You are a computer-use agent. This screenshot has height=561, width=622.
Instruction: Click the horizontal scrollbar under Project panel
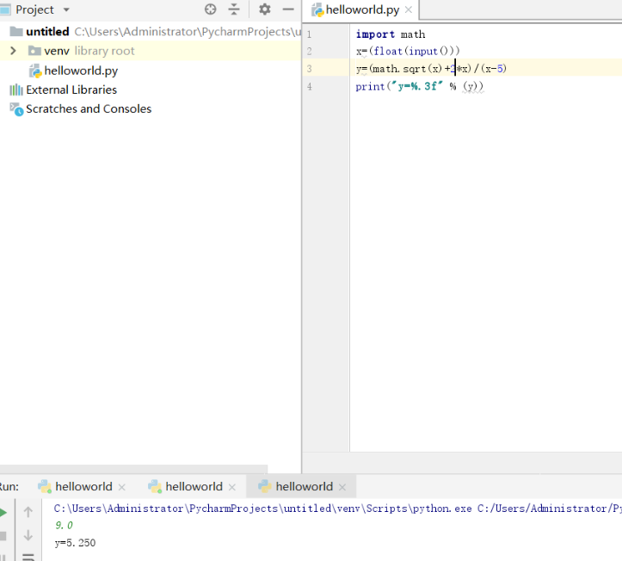coord(133,469)
